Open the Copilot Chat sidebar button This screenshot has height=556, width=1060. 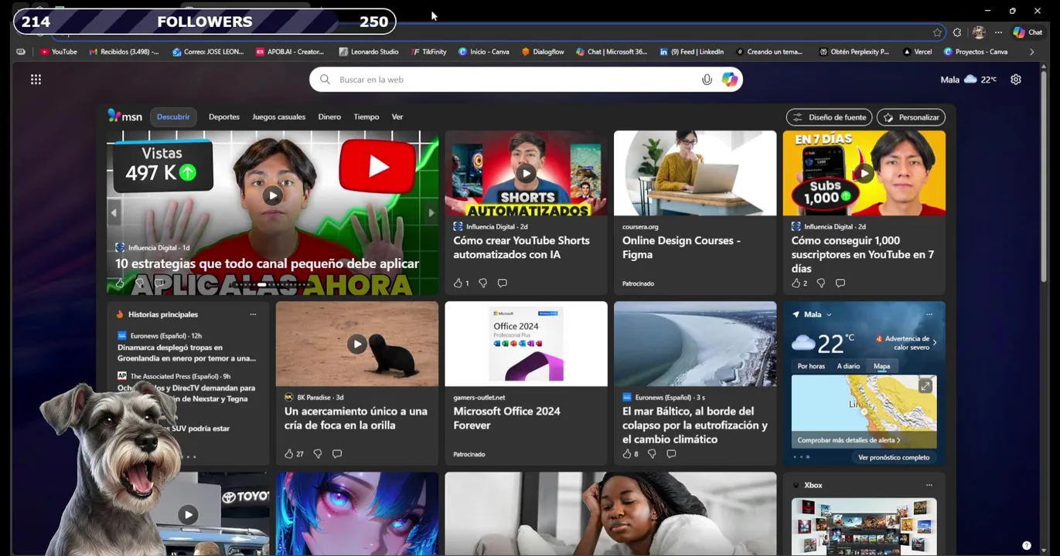click(1028, 32)
